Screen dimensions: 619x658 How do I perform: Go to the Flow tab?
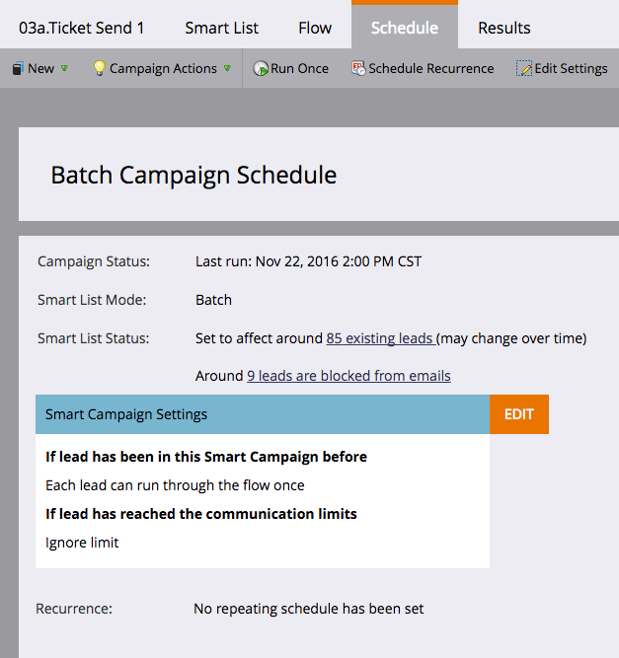pos(315,28)
